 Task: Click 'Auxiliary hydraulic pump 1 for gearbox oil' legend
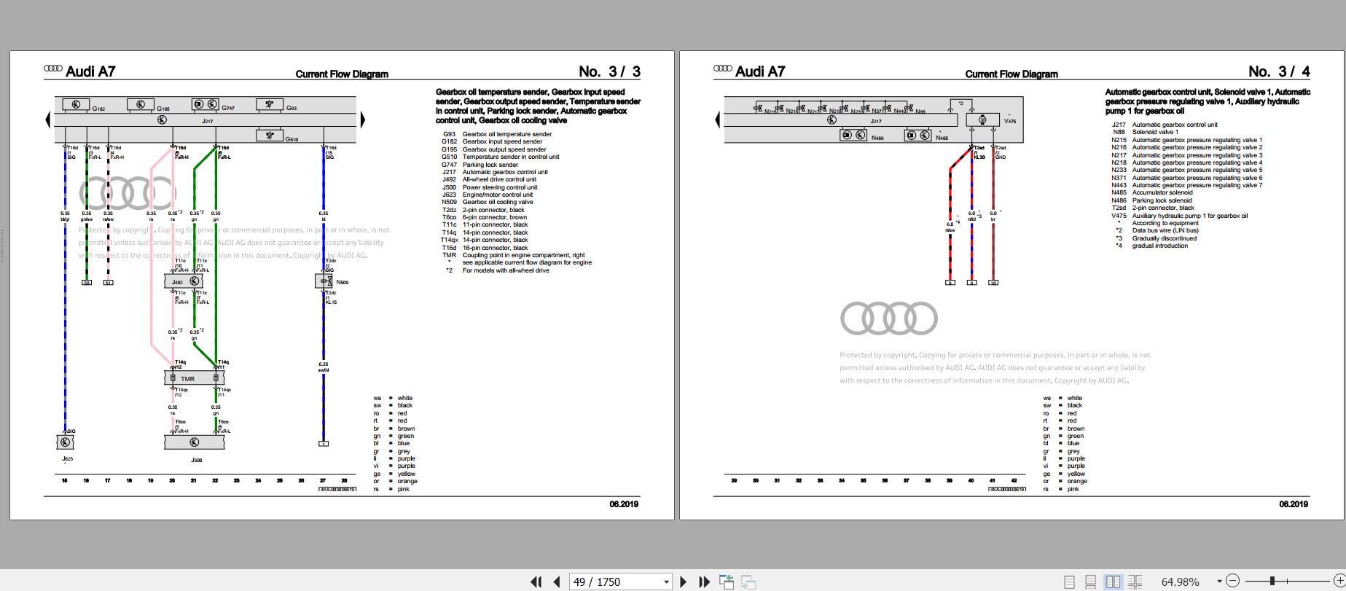1190,216
